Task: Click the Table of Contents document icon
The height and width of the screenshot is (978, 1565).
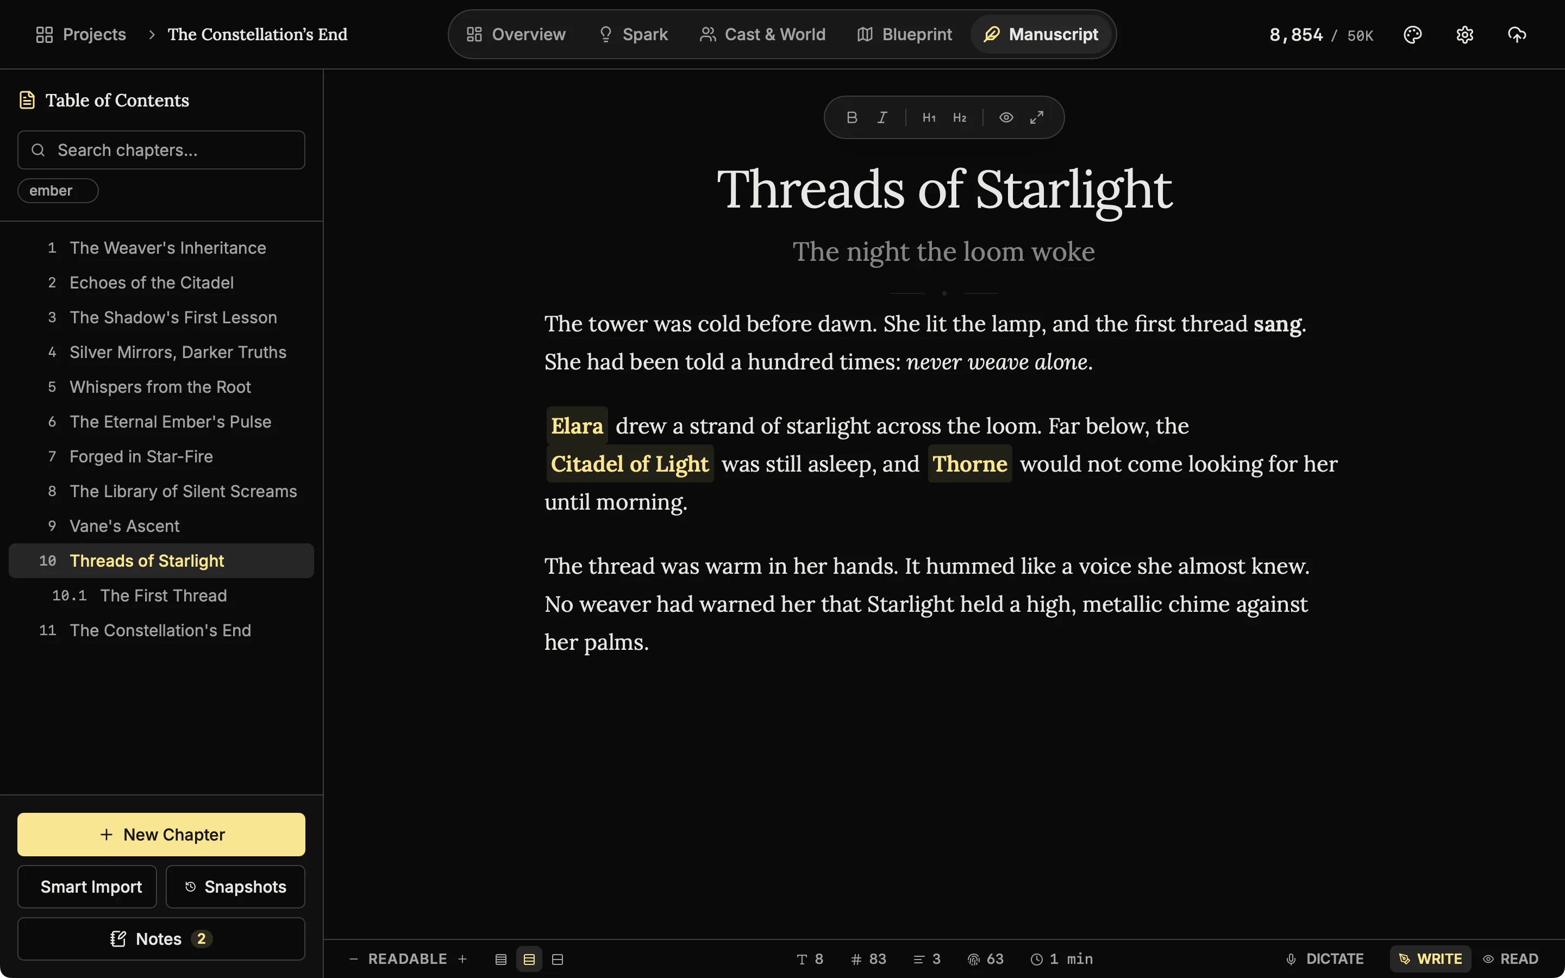Action: coord(27,101)
